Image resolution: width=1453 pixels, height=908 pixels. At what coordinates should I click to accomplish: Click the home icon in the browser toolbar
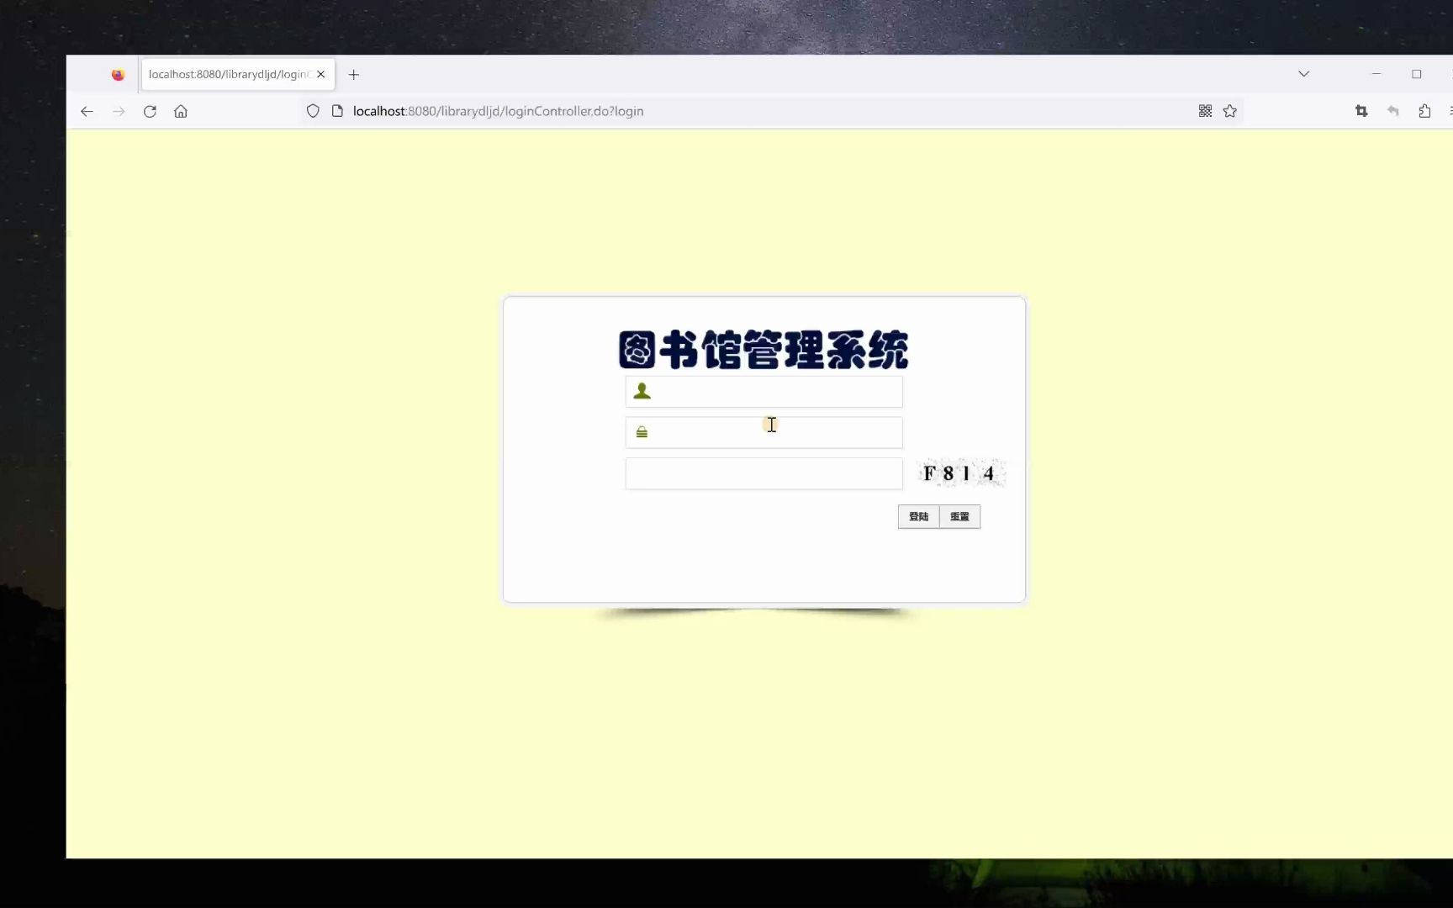tap(181, 111)
